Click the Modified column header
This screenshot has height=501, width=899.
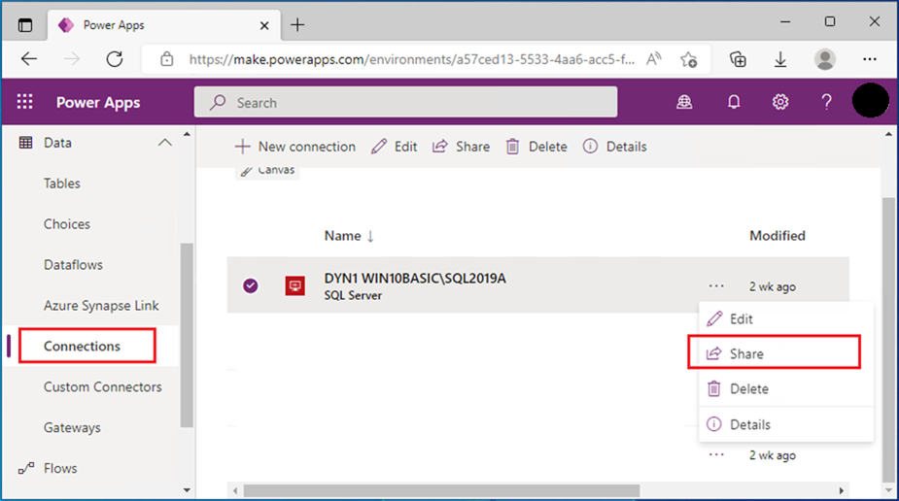(x=777, y=236)
